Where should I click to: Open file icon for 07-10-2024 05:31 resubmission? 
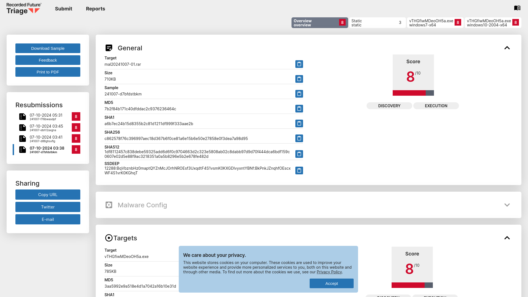tap(23, 117)
